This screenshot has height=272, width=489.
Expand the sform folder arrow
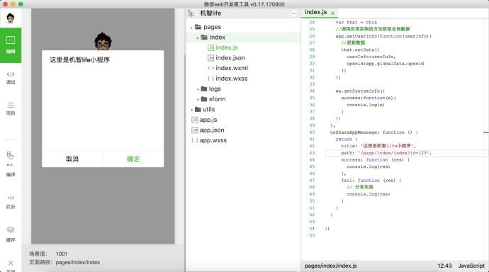pyautogui.click(x=198, y=99)
